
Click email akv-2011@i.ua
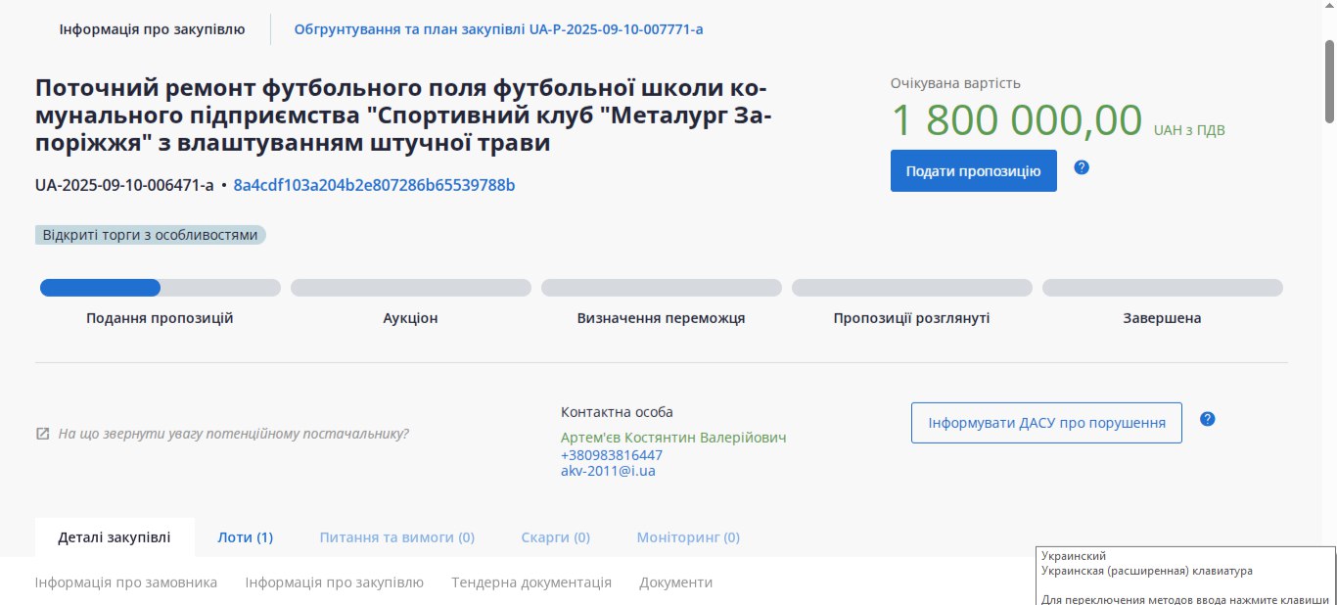pos(608,471)
